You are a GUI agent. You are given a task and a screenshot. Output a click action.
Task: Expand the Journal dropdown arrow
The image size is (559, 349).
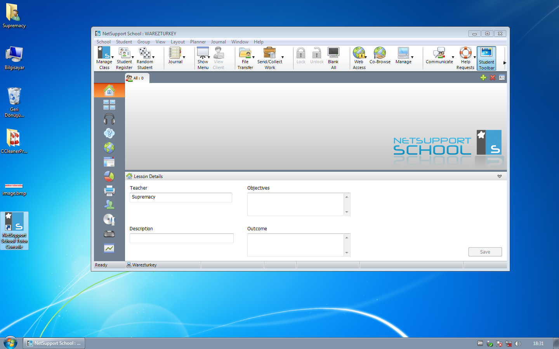coord(184,57)
